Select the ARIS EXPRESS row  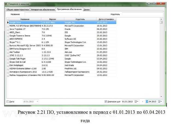(x=63, y=39)
